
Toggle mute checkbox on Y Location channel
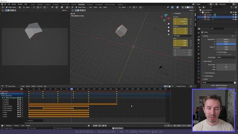click(20, 102)
